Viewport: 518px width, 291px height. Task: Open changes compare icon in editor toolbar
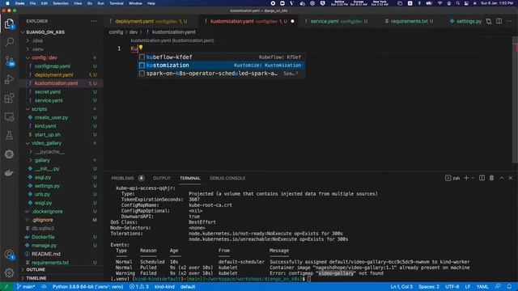pos(489,21)
